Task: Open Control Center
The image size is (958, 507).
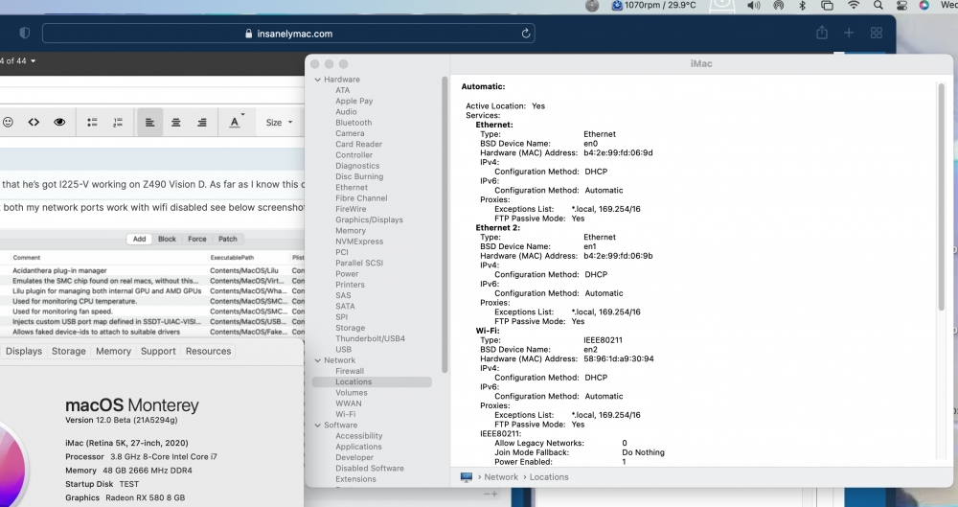Action: click(x=901, y=6)
